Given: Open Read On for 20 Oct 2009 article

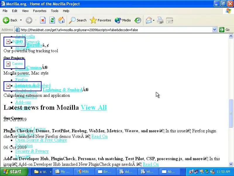Looking at the screenshot, I should [x=99, y=136].
